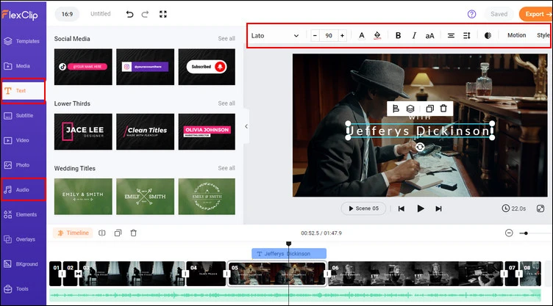Click the 22.0s scene duration
Image resolution: width=553 pixels, height=306 pixels.
[x=514, y=208]
